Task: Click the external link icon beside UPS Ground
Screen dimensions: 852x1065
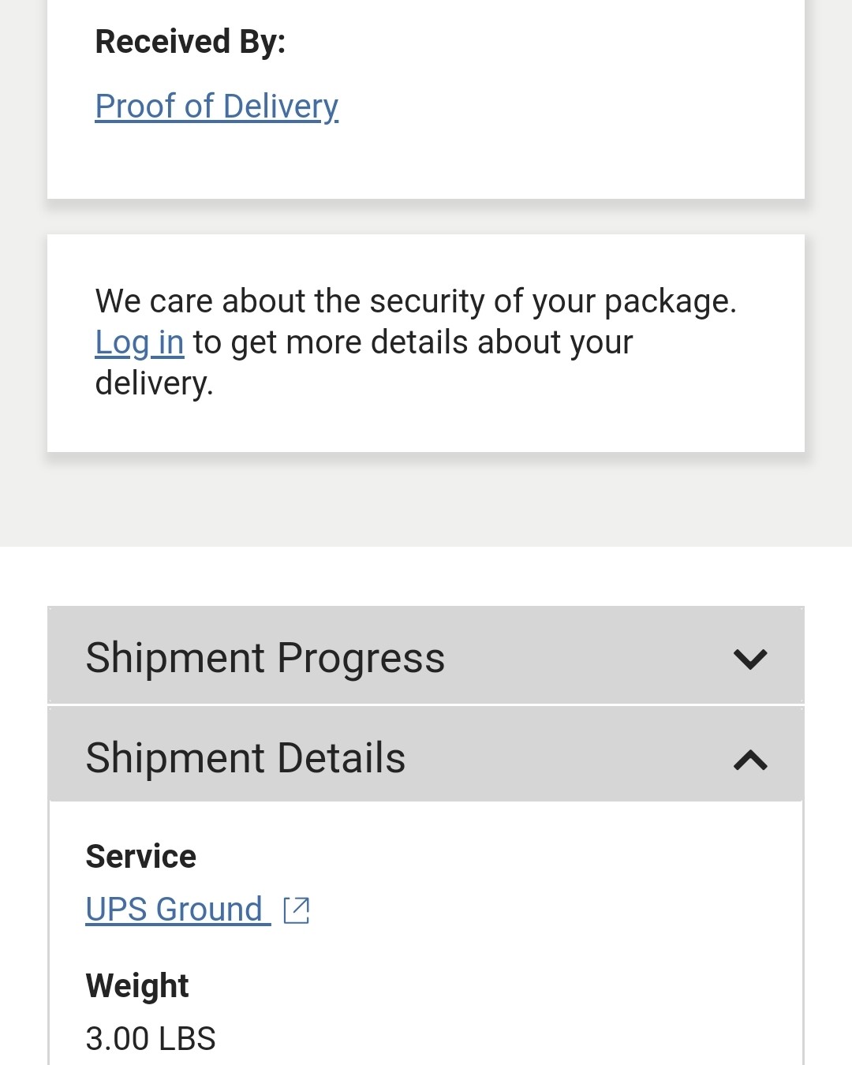Action: tap(297, 910)
